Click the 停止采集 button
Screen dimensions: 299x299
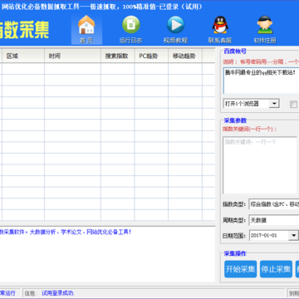pyautogui.click(x=276, y=269)
